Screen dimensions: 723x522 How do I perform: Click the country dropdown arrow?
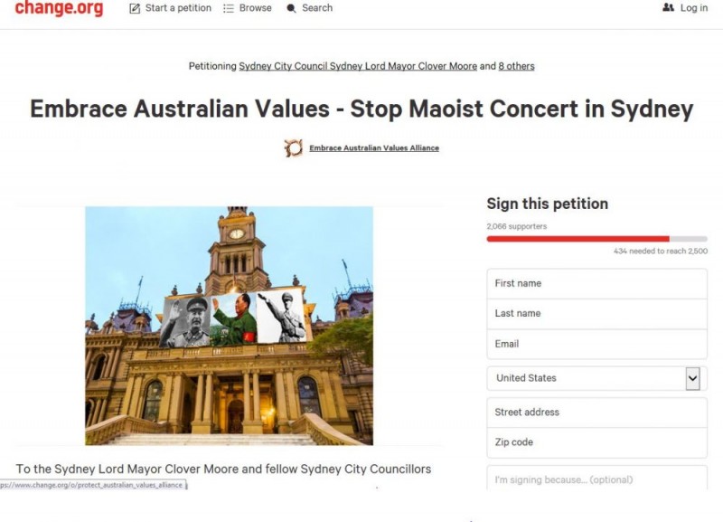coord(692,378)
